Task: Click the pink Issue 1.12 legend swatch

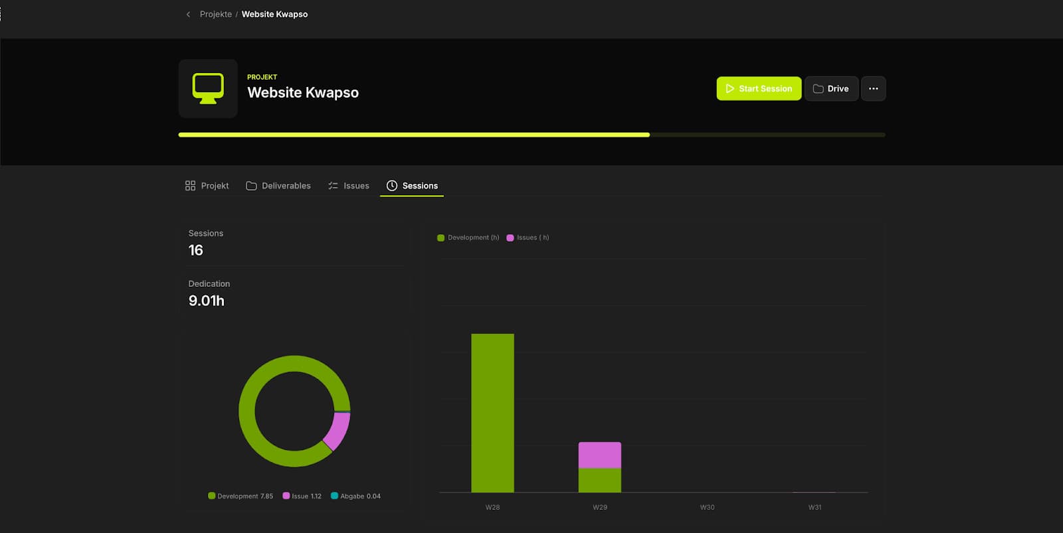Action: [x=286, y=496]
